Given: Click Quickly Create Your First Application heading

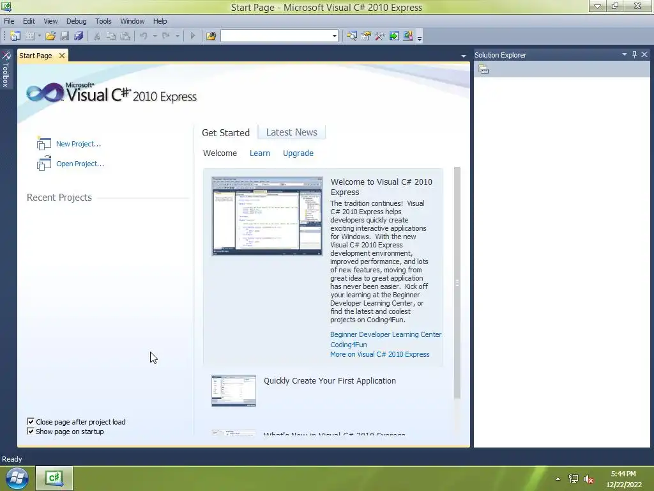Looking at the screenshot, I should (330, 381).
